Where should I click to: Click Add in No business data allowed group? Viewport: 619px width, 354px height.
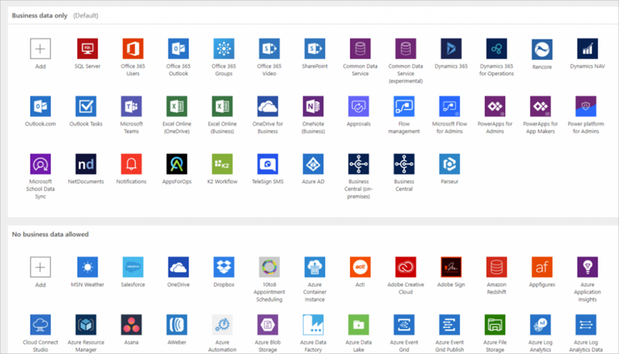(x=40, y=267)
